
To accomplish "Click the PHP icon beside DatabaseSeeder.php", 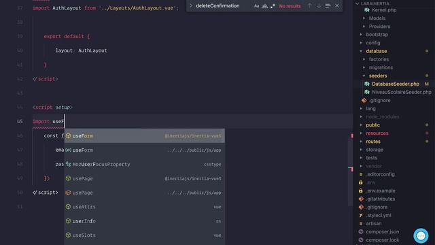I will (367, 84).
